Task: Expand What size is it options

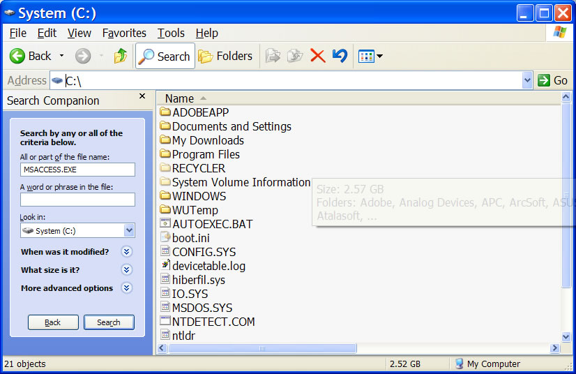Action: [126, 269]
